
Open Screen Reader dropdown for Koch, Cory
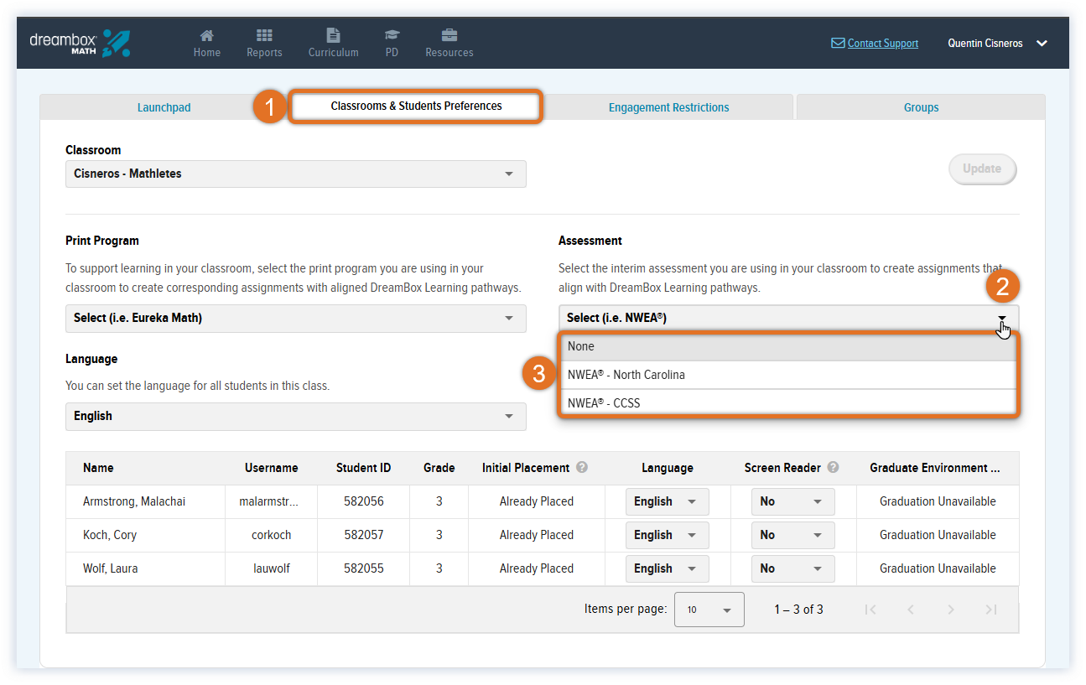click(x=793, y=535)
